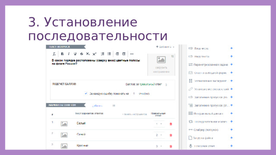Apply subscript formatting
This screenshot has width=276, height=155.
click(x=88, y=54)
